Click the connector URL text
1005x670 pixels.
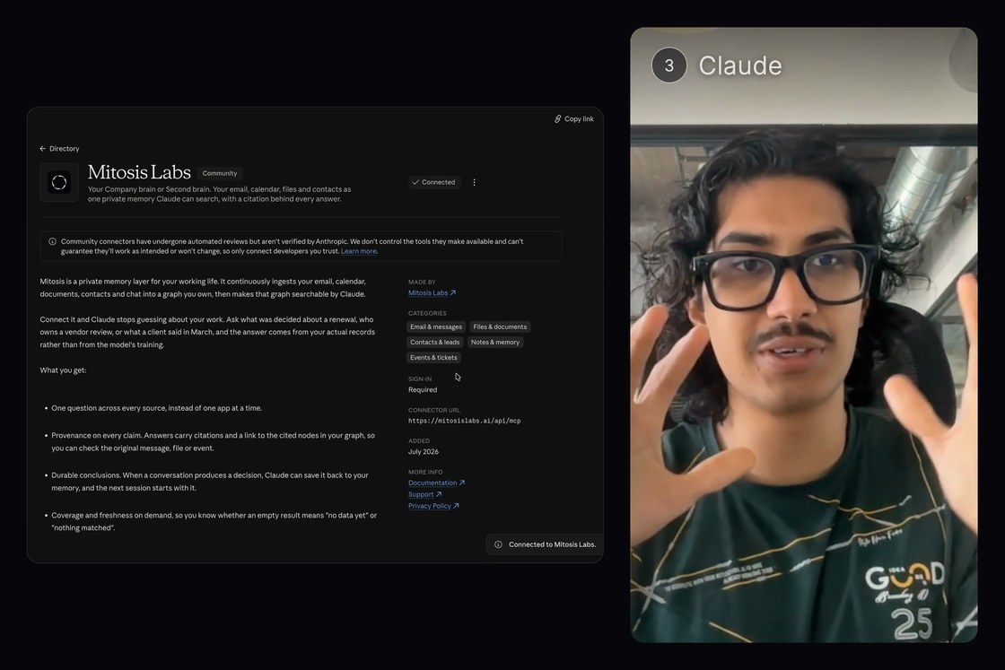pos(465,421)
